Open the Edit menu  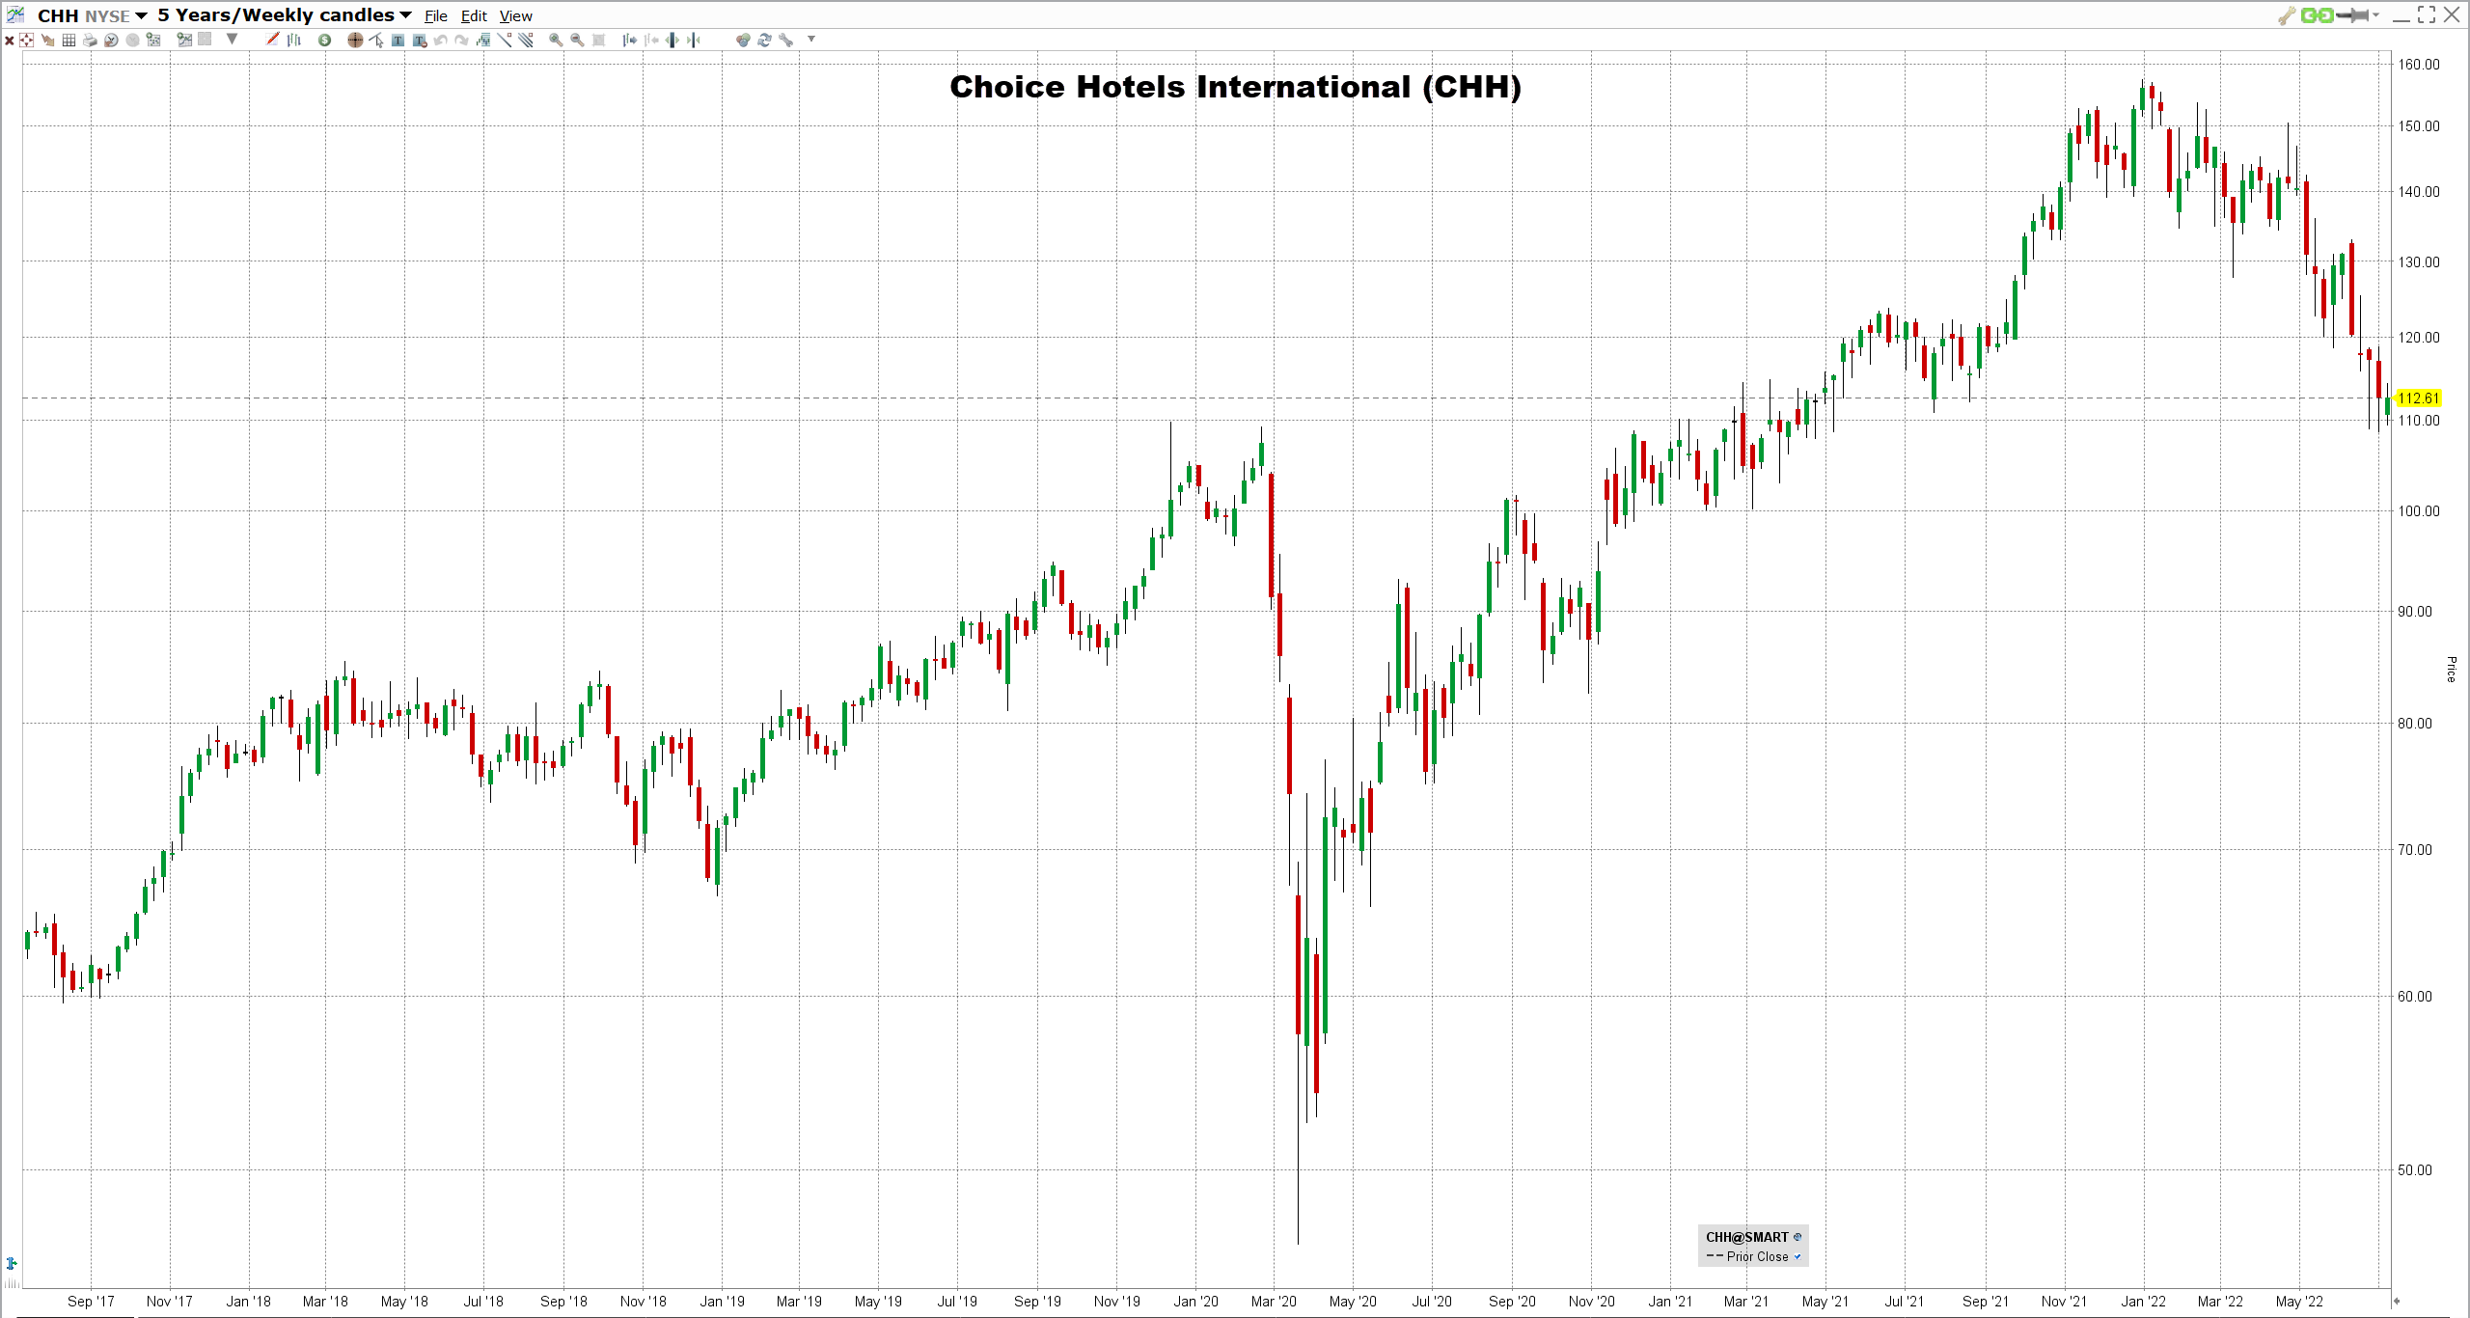coord(474,16)
